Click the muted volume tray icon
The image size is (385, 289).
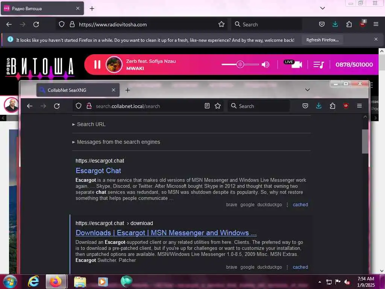coord(347,282)
